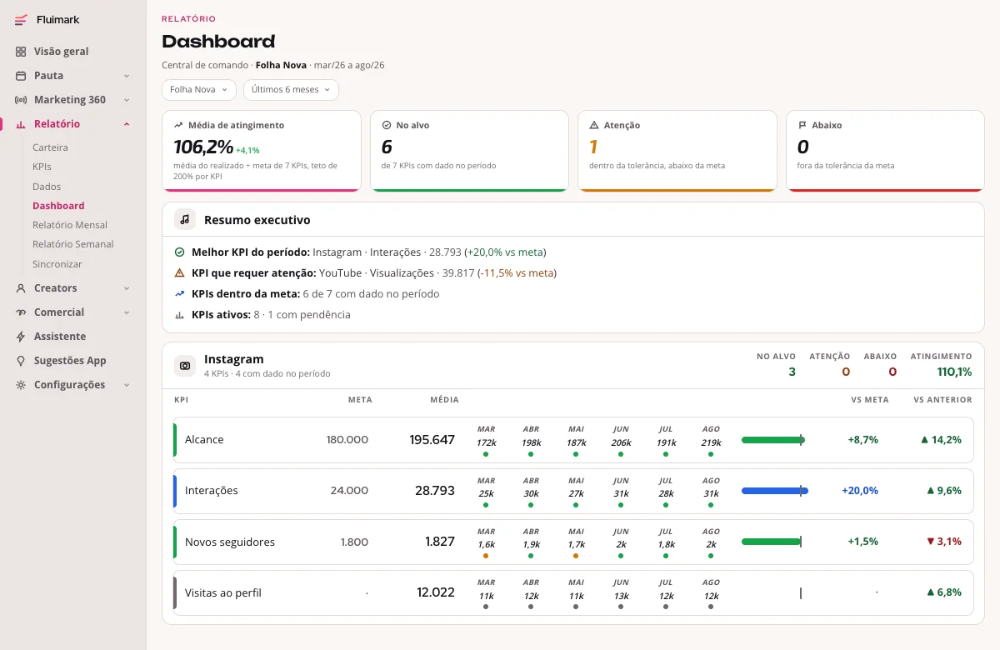1000x650 pixels.
Task: Click the Alcance green progress bar
Action: click(x=772, y=440)
